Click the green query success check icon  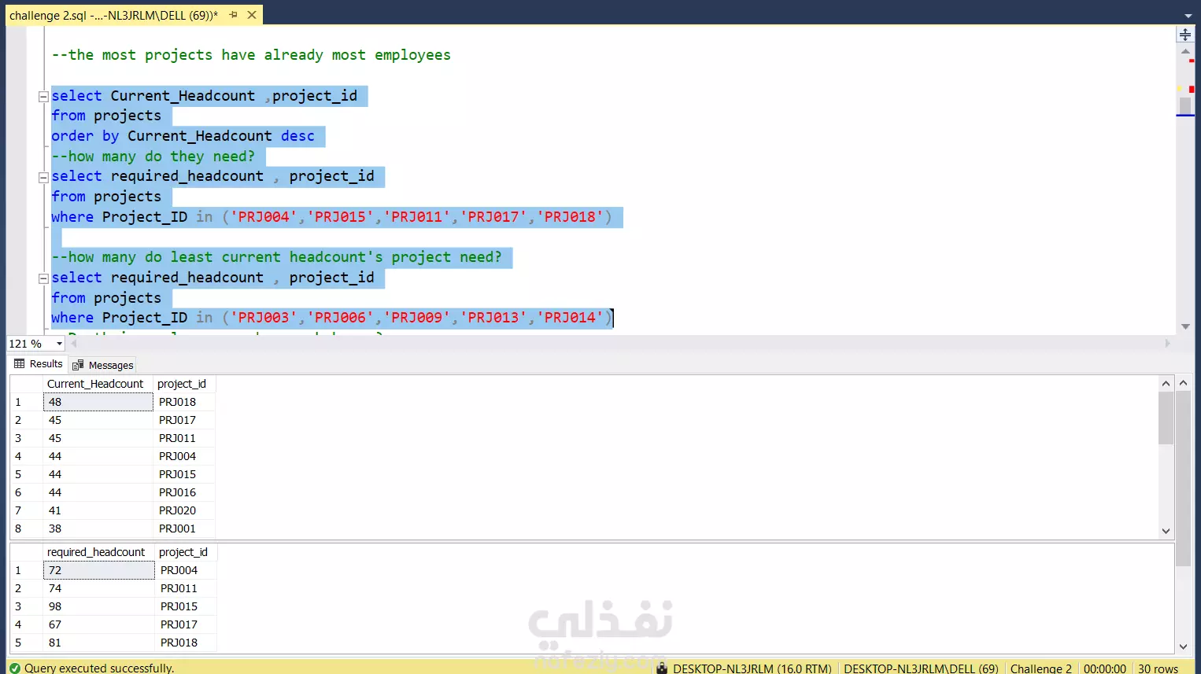tap(15, 668)
